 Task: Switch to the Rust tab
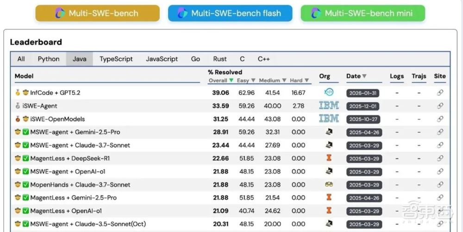point(220,59)
